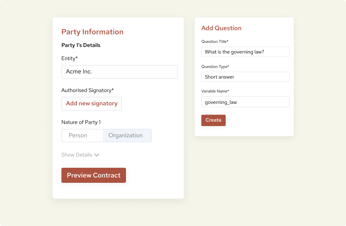
Task: Click the Show Details chevron icon
Action: click(97, 155)
